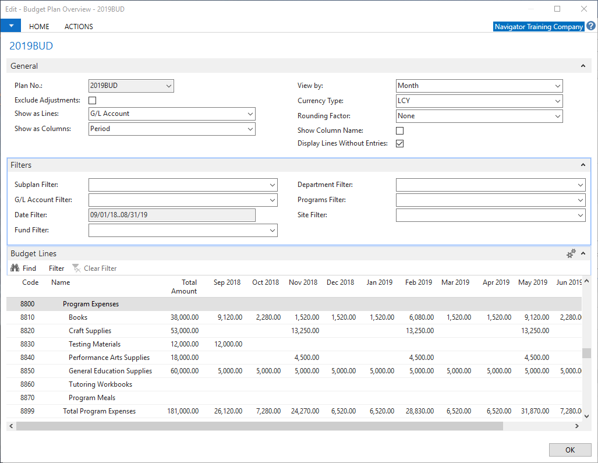Open the HOME ribbon tab
598x463 pixels.
[39, 26]
